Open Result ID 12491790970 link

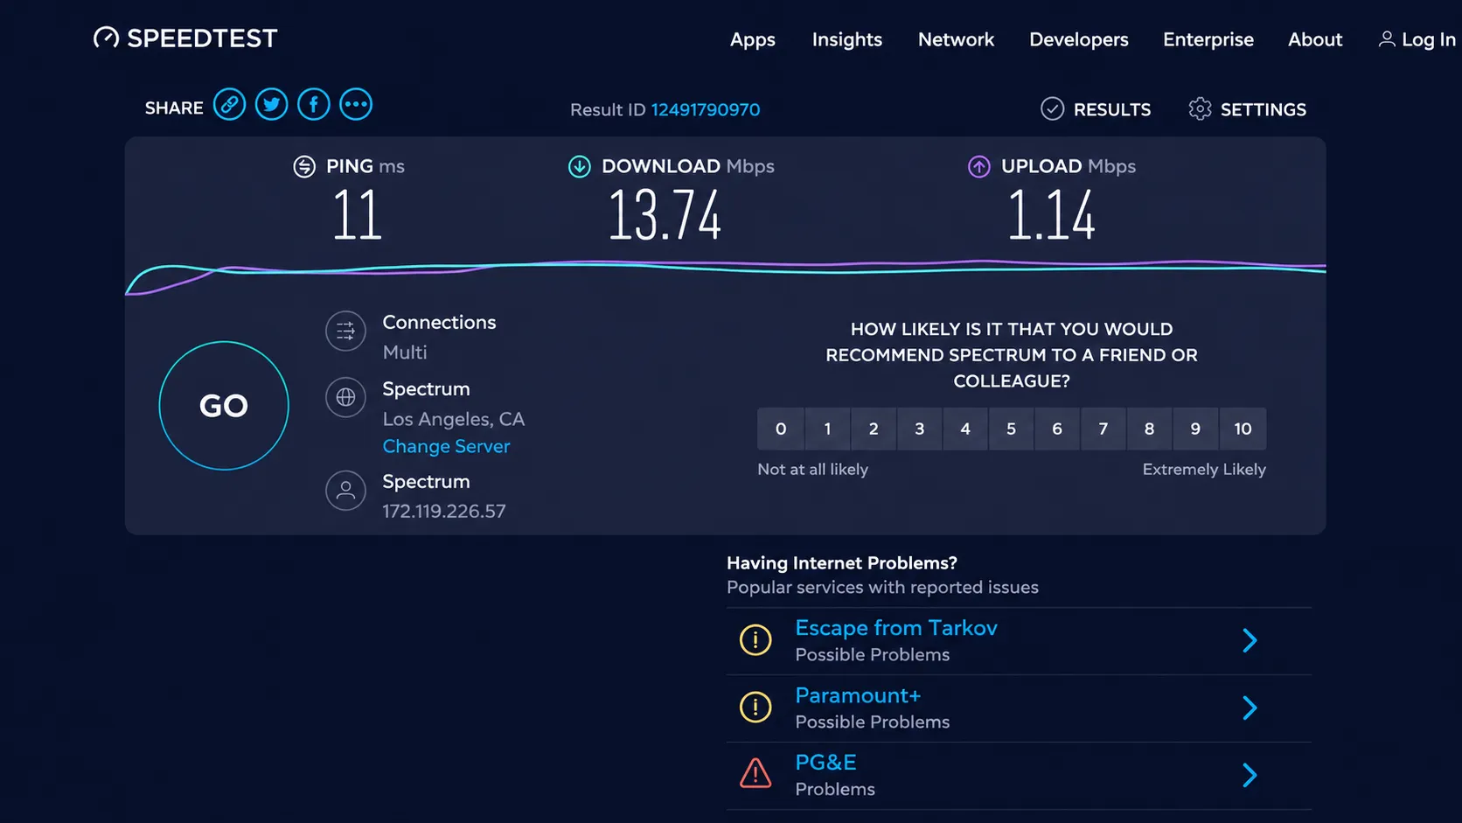coord(706,109)
